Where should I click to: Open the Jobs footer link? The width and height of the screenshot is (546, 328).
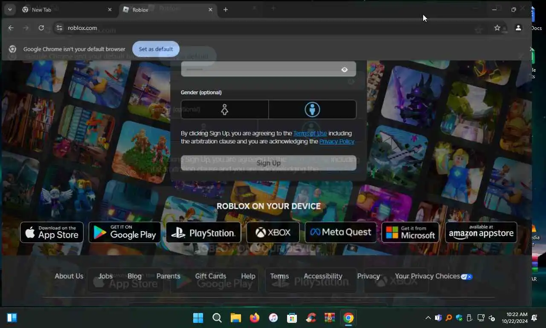click(x=105, y=276)
